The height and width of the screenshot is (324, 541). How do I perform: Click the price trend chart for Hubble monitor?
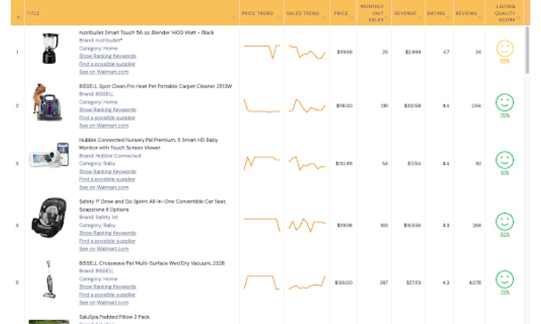click(262, 163)
